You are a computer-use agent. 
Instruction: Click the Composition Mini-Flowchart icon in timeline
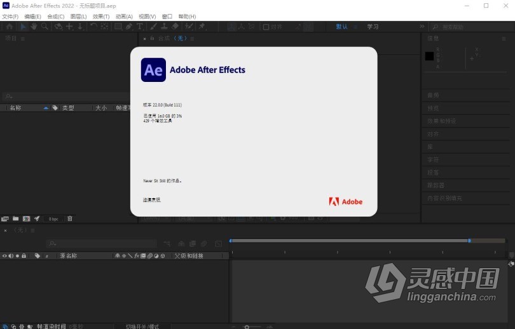pyautogui.click(x=167, y=244)
